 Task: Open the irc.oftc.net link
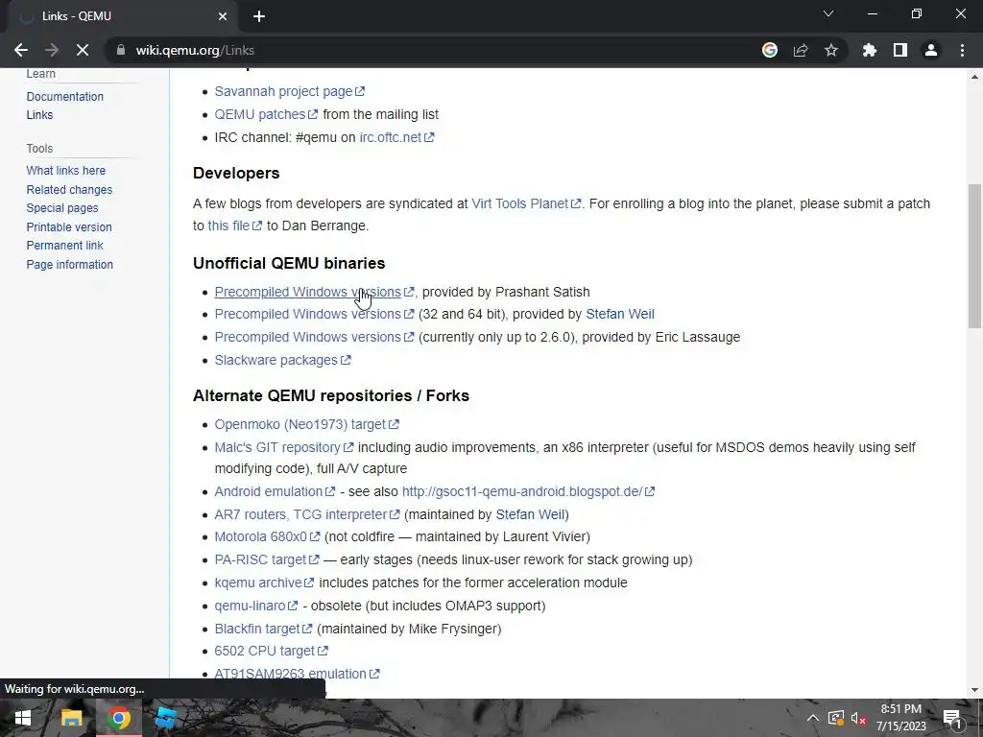tap(396, 137)
